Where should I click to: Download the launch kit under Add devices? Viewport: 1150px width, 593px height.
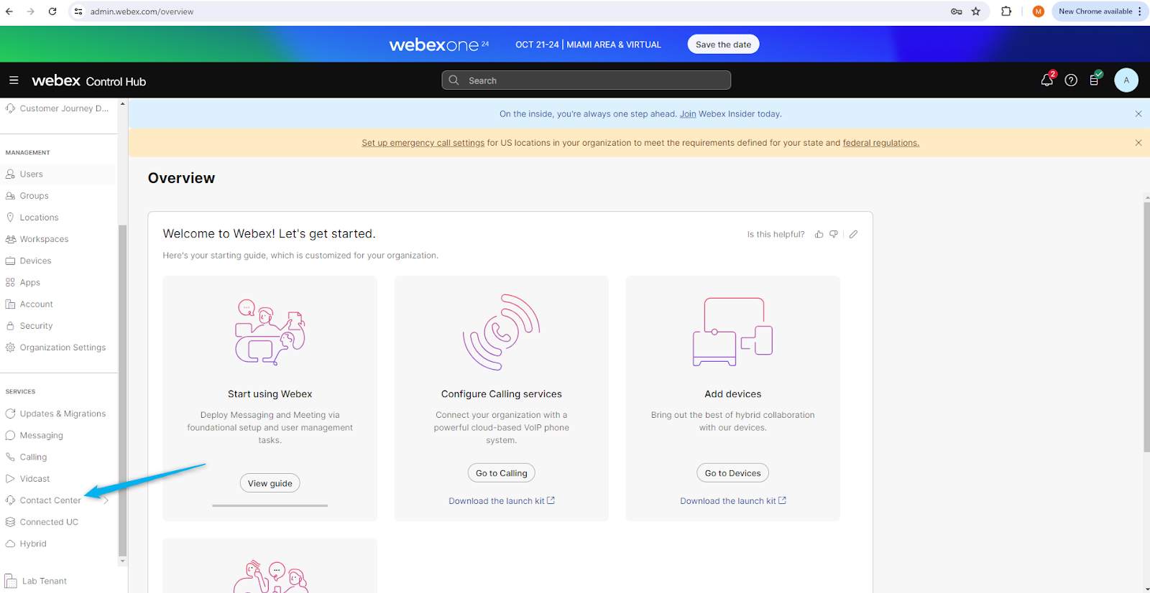pos(733,501)
